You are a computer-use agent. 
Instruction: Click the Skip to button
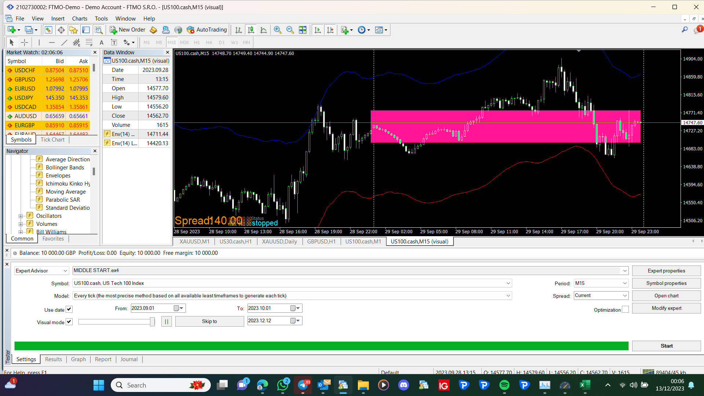pyautogui.click(x=209, y=321)
